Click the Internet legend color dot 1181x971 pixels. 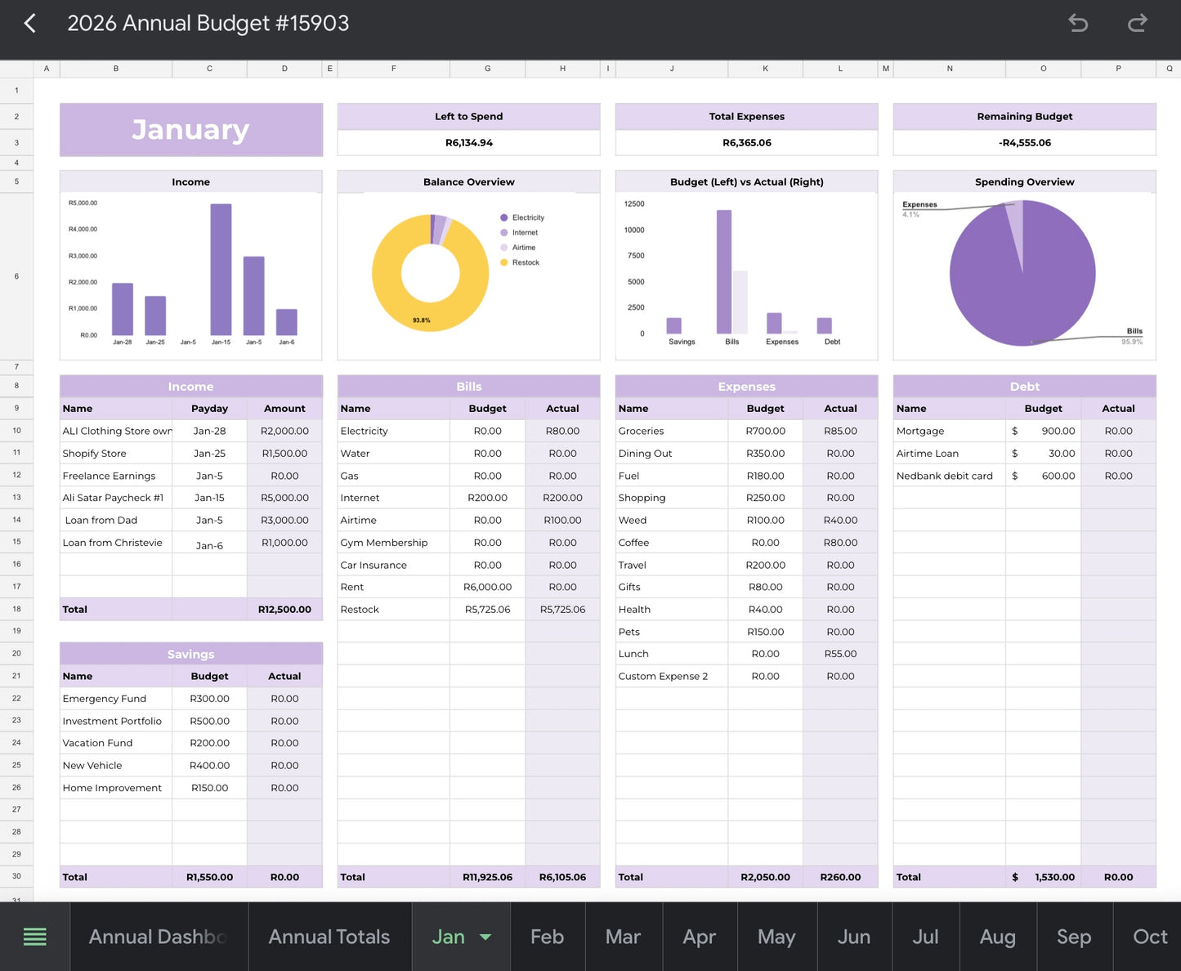(x=504, y=233)
